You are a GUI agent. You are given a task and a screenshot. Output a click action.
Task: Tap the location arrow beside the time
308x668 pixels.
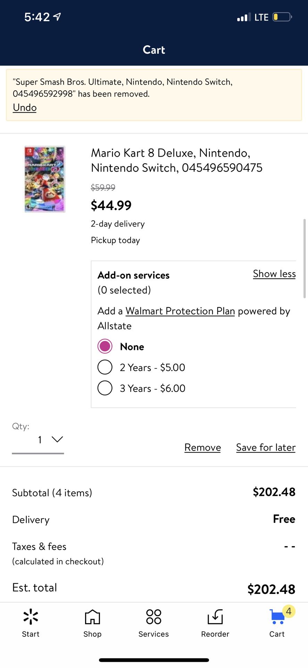point(57,16)
